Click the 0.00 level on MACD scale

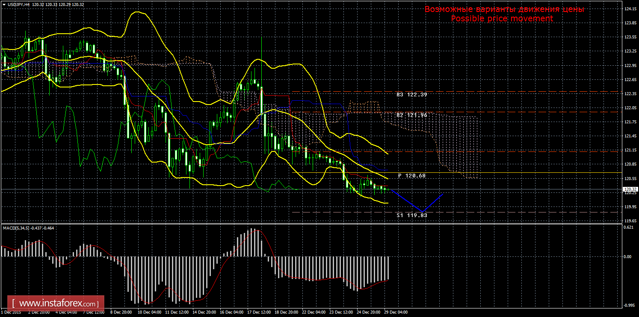(628, 257)
